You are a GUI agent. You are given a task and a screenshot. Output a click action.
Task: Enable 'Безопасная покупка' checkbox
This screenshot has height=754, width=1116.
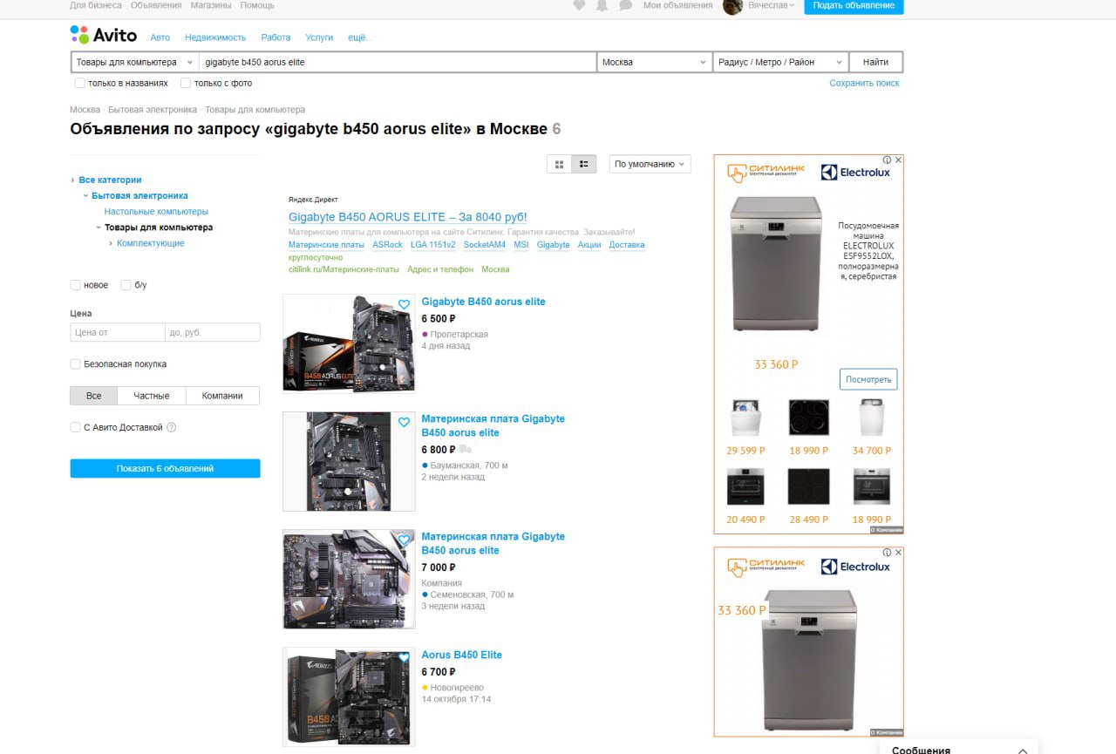tap(75, 364)
